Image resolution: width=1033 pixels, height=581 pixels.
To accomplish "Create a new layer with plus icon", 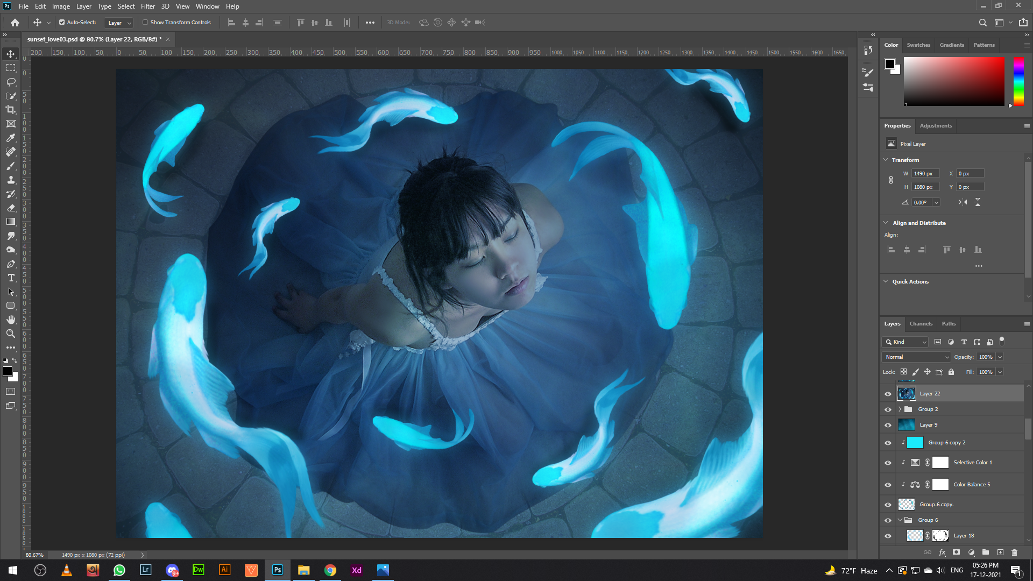I will 1000,552.
